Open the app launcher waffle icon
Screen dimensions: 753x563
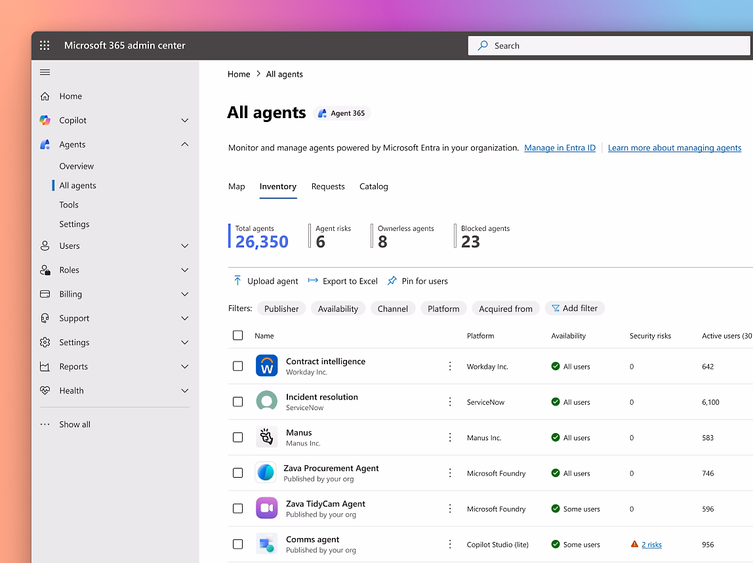(x=45, y=45)
